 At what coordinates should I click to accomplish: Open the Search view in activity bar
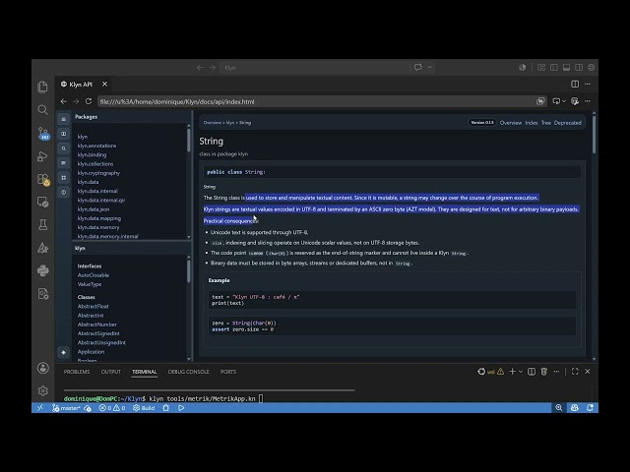[42, 109]
